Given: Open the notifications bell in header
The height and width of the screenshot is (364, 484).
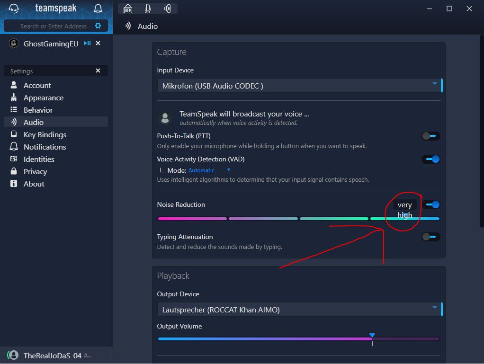Looking at the screenshot, I should point(98,9).
